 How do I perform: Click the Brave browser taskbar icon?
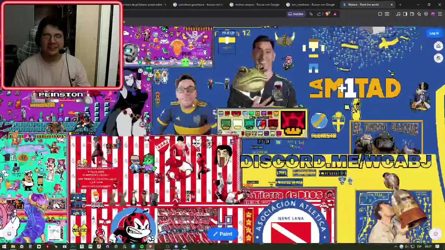[x=150, y=247]
